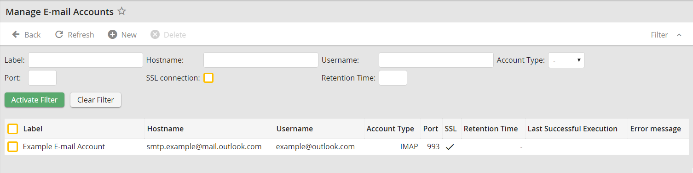693x173 pixels.
Task: Click the port 993 cell
Action: click(433, 146)
